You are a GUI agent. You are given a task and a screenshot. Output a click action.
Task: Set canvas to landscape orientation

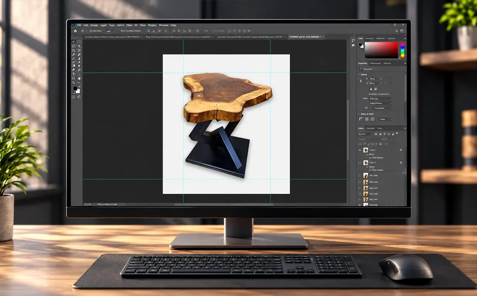point(375,89)
